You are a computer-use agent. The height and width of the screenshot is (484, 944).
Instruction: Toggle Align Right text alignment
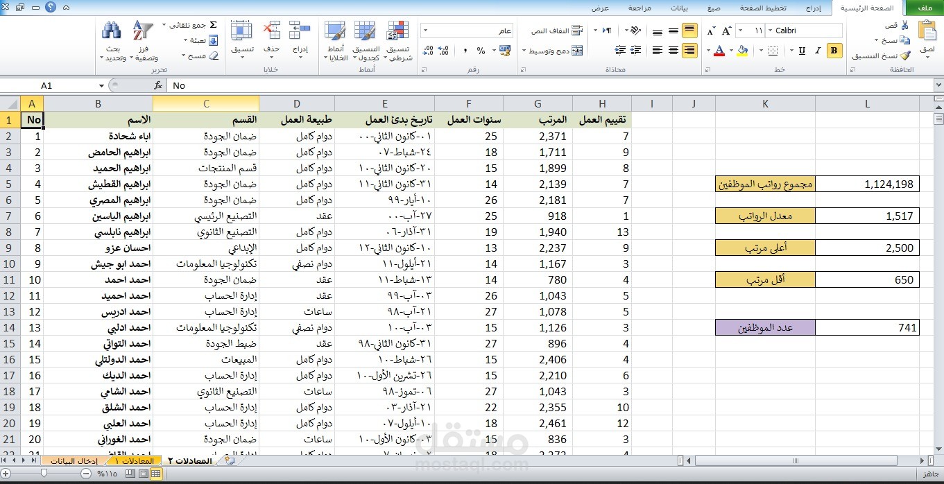click(689, 50)
